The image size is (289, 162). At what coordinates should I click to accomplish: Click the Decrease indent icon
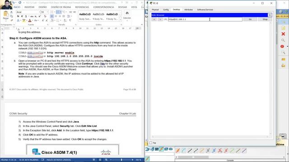click(70, 12)
